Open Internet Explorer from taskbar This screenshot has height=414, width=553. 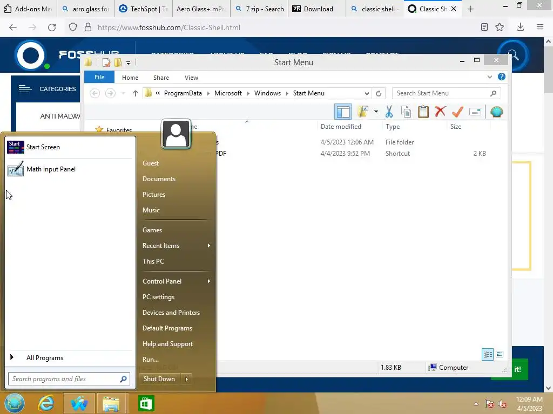click(x=46, y=403)
